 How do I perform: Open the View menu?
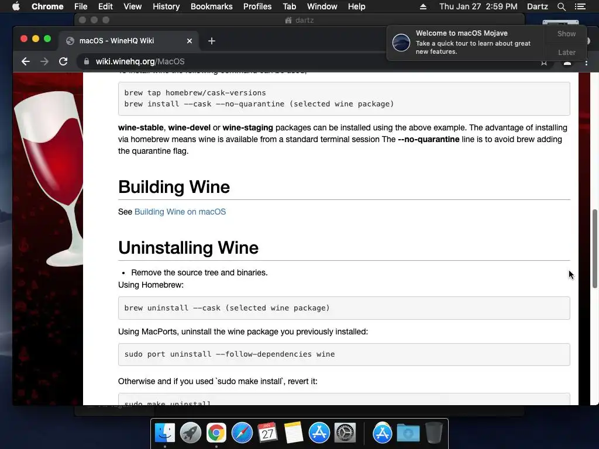point(133,6)
